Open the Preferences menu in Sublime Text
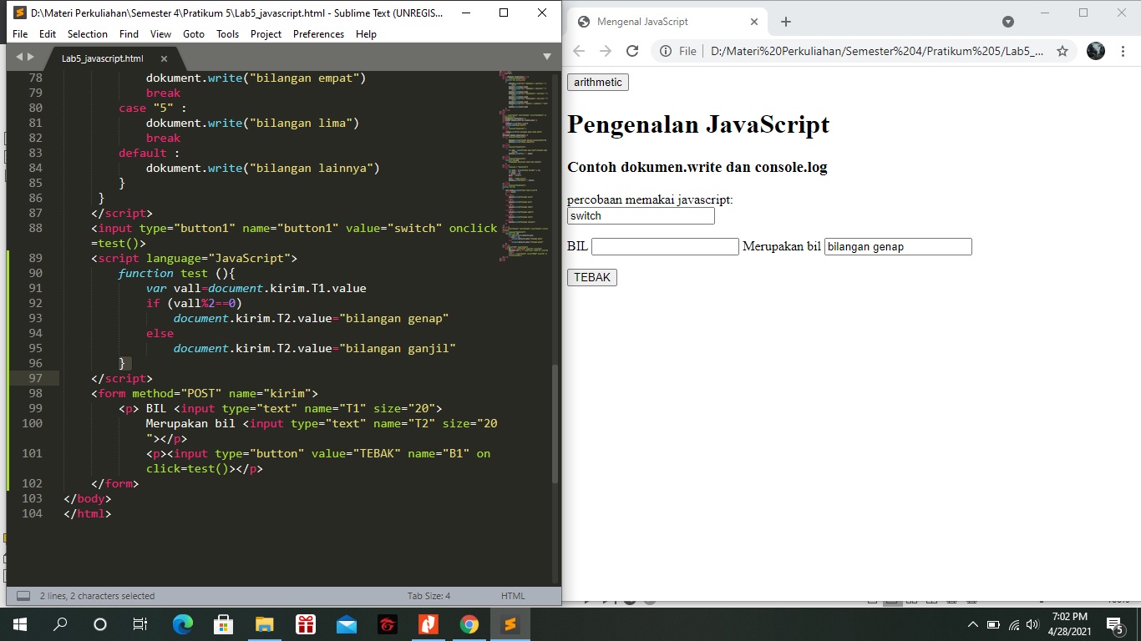Screen dimensions: 1141x641 tap(318, 34)
